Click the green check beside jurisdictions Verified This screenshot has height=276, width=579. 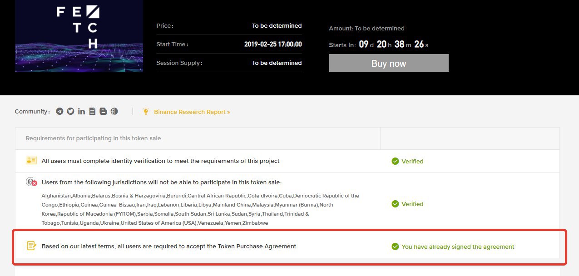pyautogui.click(x=395, y=204)
